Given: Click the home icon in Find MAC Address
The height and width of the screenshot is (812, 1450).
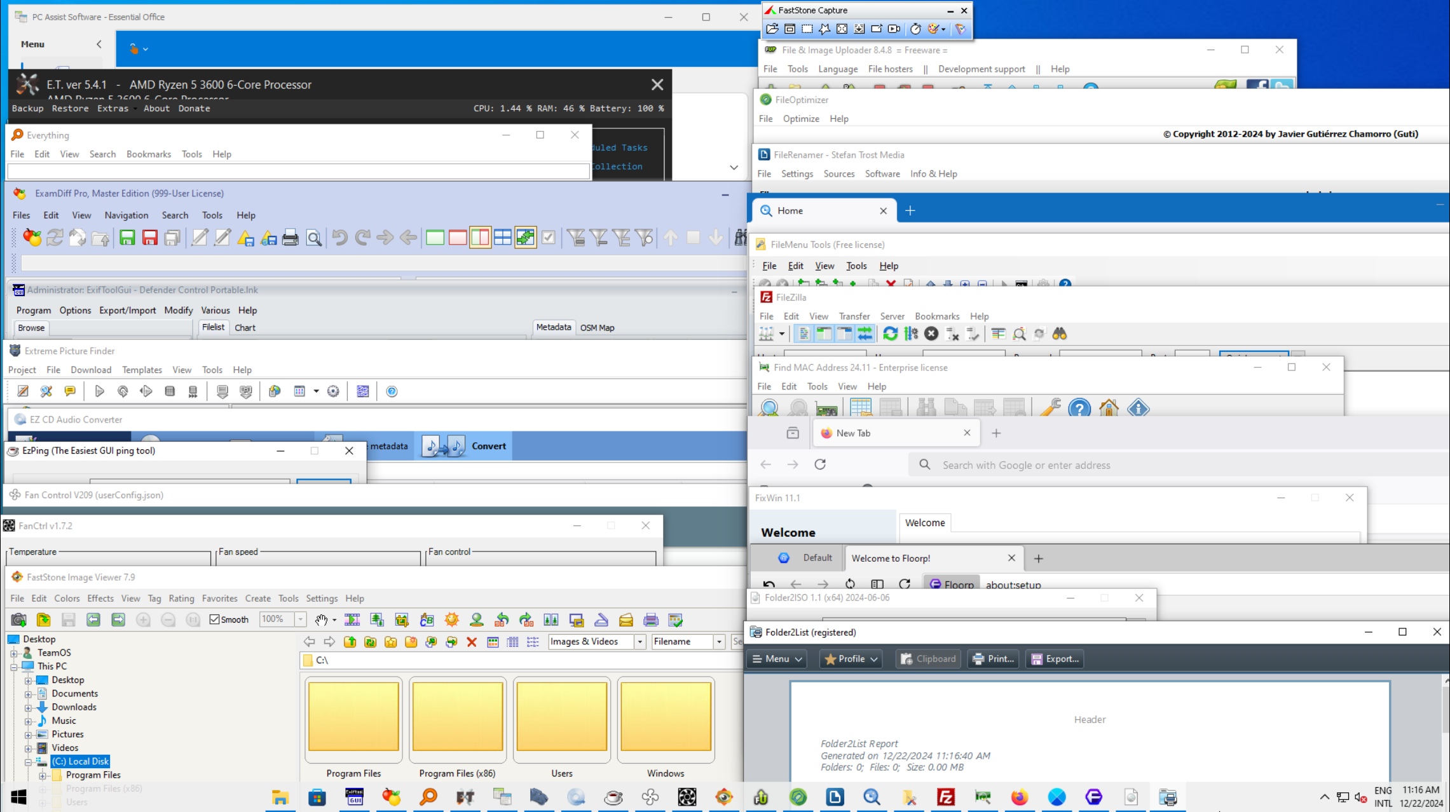Looking at the screenshot, I should 1109,407.
